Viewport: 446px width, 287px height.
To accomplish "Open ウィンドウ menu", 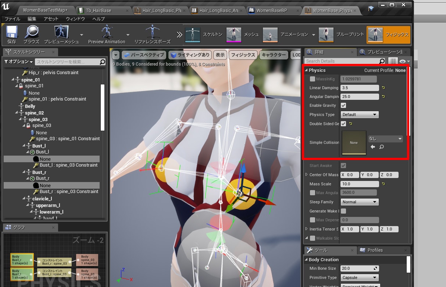I will point(75,19).
